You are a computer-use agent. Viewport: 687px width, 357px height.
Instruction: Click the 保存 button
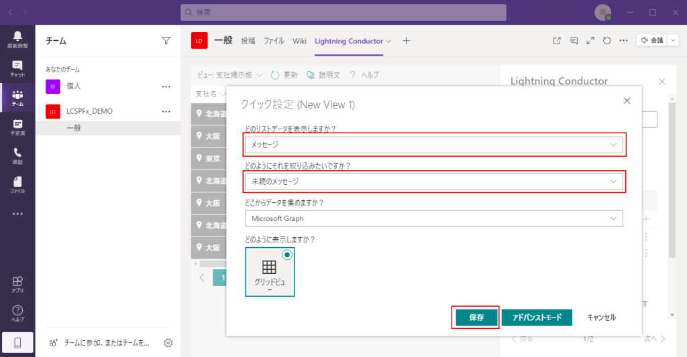coord(476,317)
